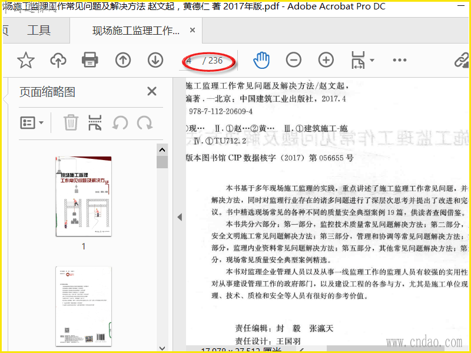
Task: Open more tools ellipsis menu
Action: pyautogui.click(x=400, y=61)
